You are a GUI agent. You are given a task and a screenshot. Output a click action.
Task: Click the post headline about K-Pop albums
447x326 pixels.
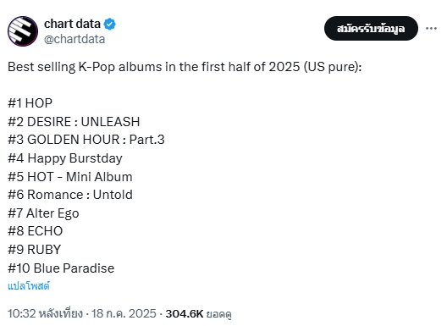tap(185, 67)
